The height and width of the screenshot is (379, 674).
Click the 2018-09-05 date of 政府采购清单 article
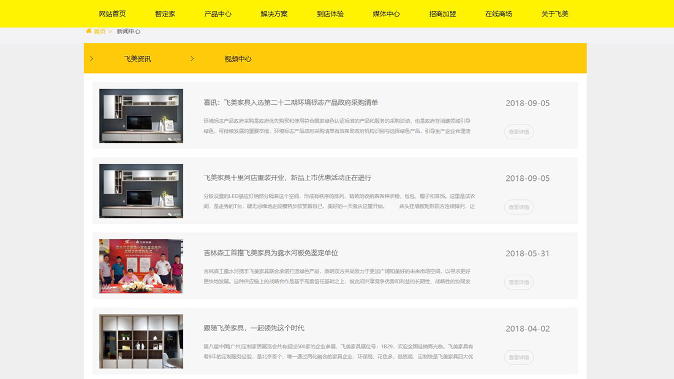click(528, 103)
